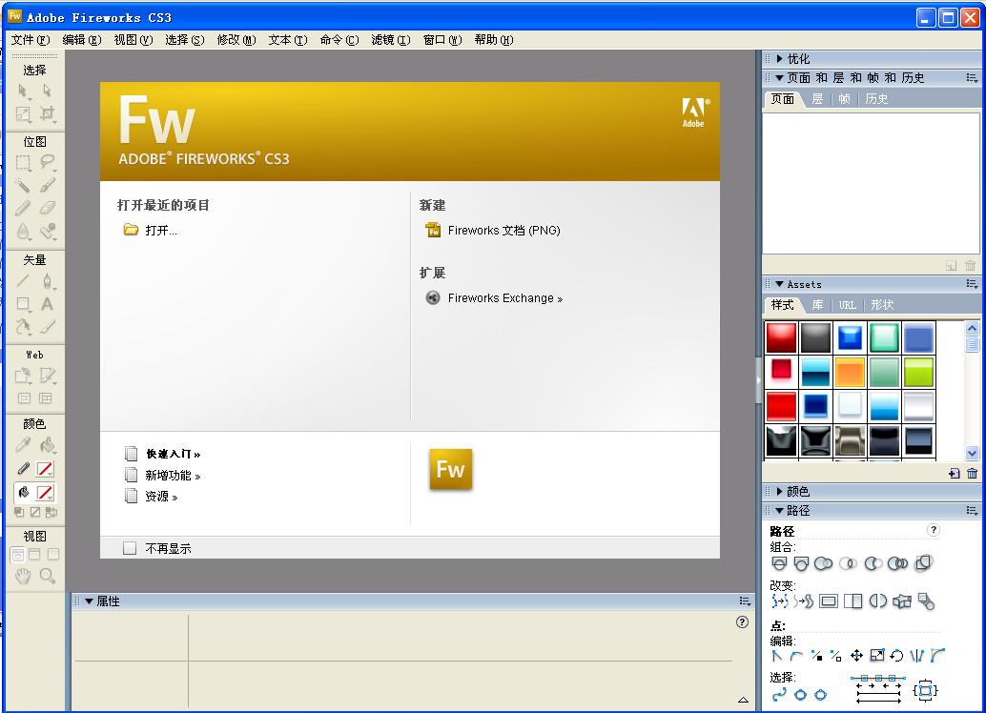Click the Swap stroke/fill colors button
This screenshot has height=713, width=986.
pyautogui.click(x=51, y=512)
